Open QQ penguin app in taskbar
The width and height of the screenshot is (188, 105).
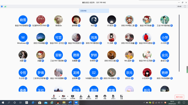click(58, 102)
